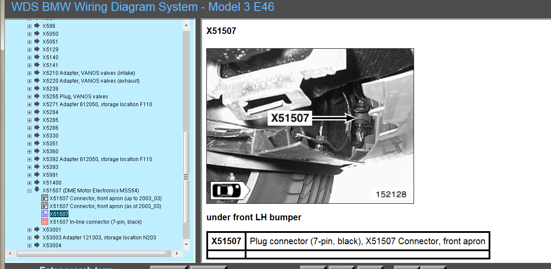Expand the X53004 tree node
This screenshot has width=551, height=269.
tap(29, 245)
